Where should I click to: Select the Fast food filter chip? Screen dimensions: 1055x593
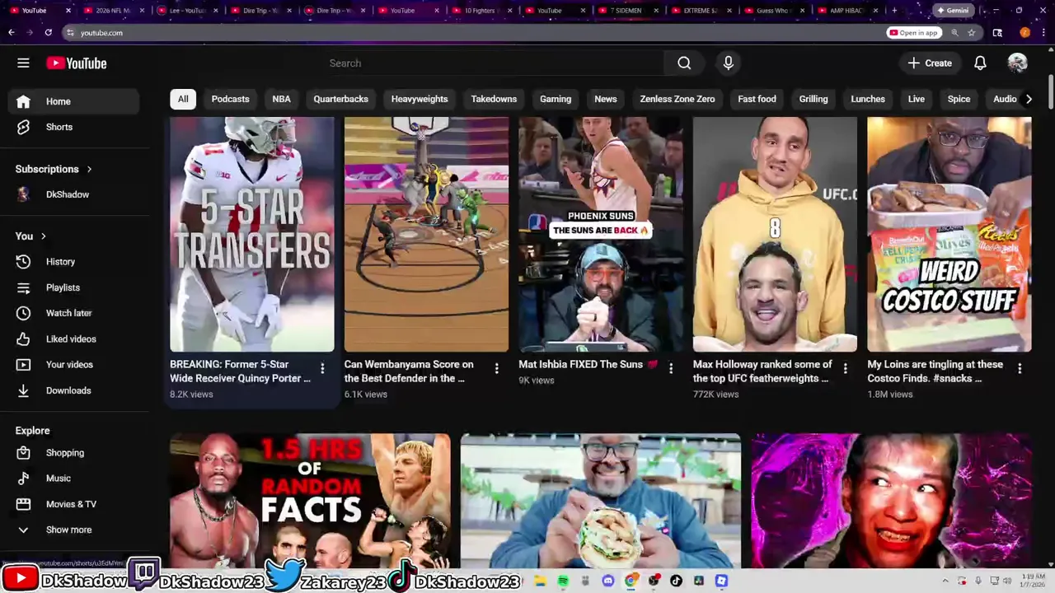pyautogui.click(x=757, y=99)
